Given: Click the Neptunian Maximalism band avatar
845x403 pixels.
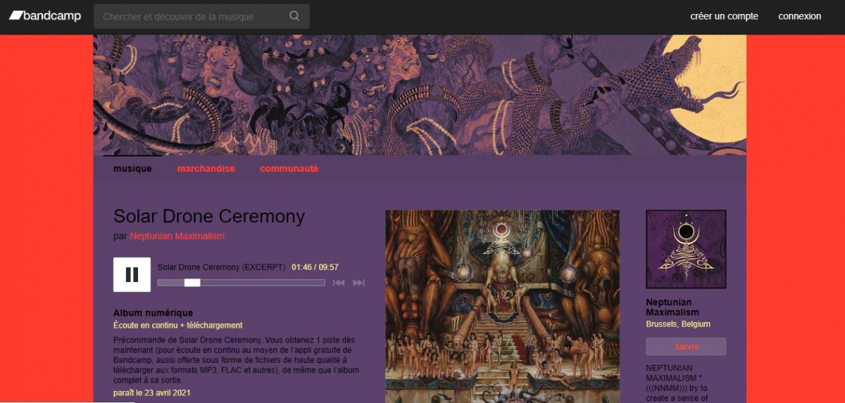Looking at the screenshot, I should pyautogui.click(x=686, y=249).
